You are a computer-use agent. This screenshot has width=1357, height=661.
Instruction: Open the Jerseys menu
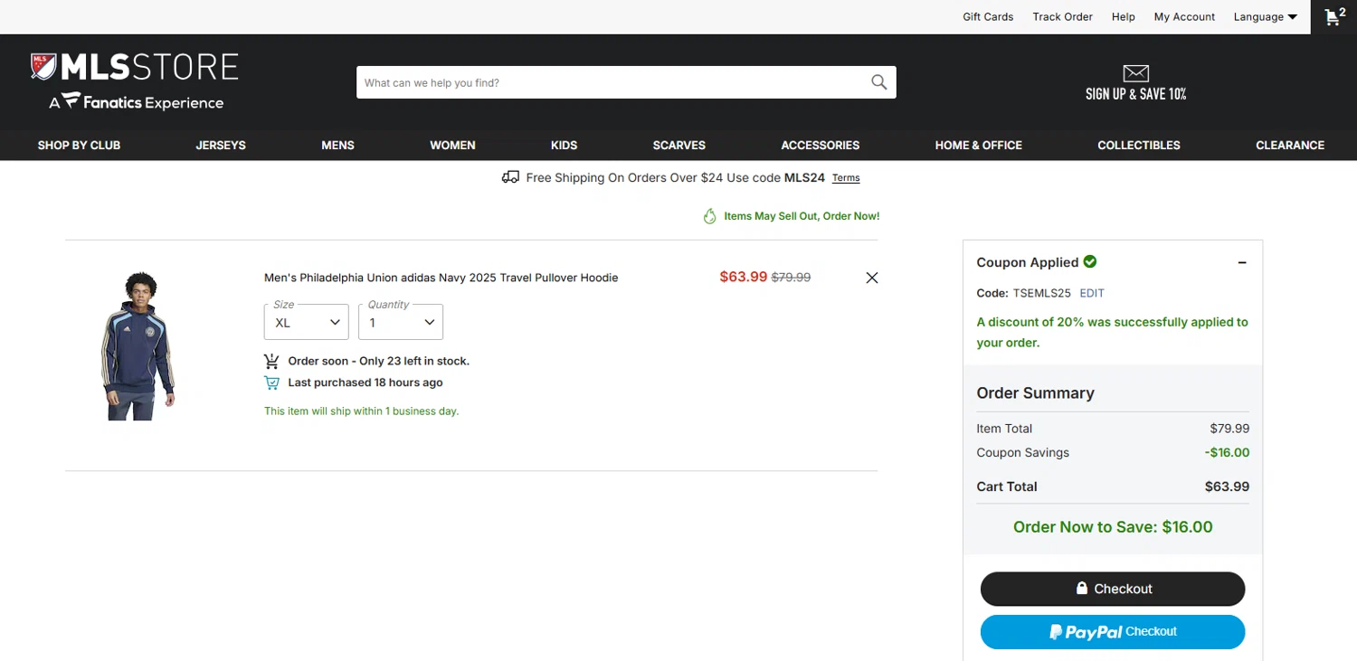(x=221, y=145)
